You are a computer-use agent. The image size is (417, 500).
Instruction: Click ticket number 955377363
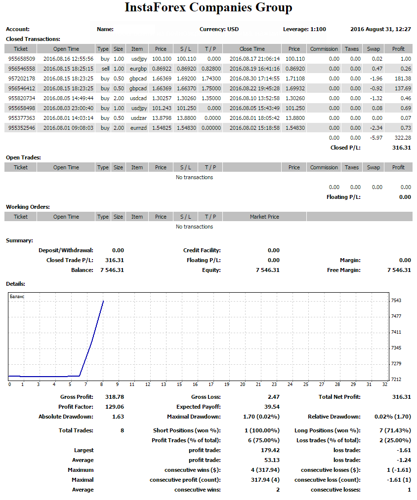(22, 118)
